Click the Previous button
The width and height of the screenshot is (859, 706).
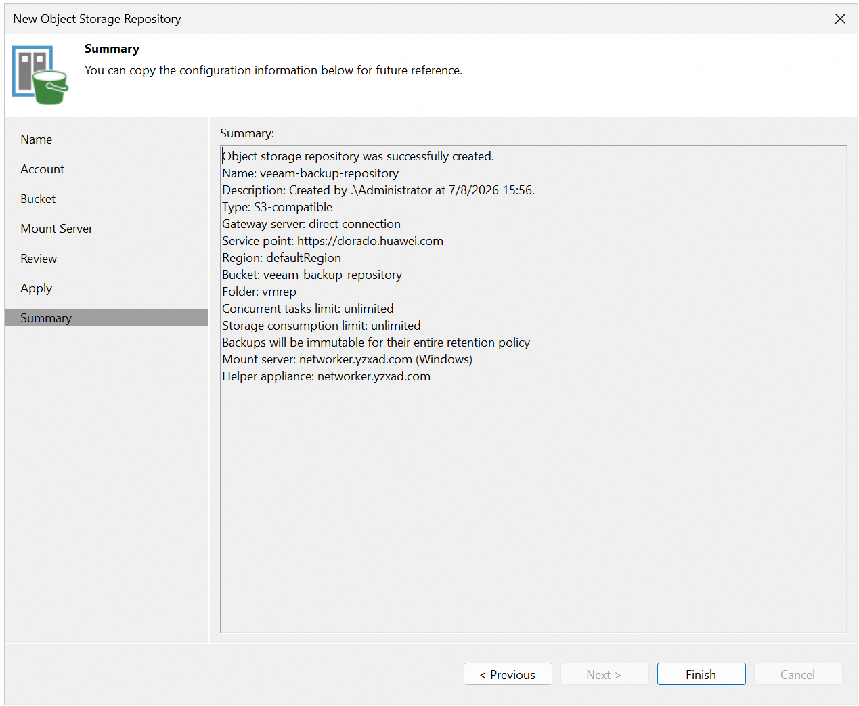[508, 674]
